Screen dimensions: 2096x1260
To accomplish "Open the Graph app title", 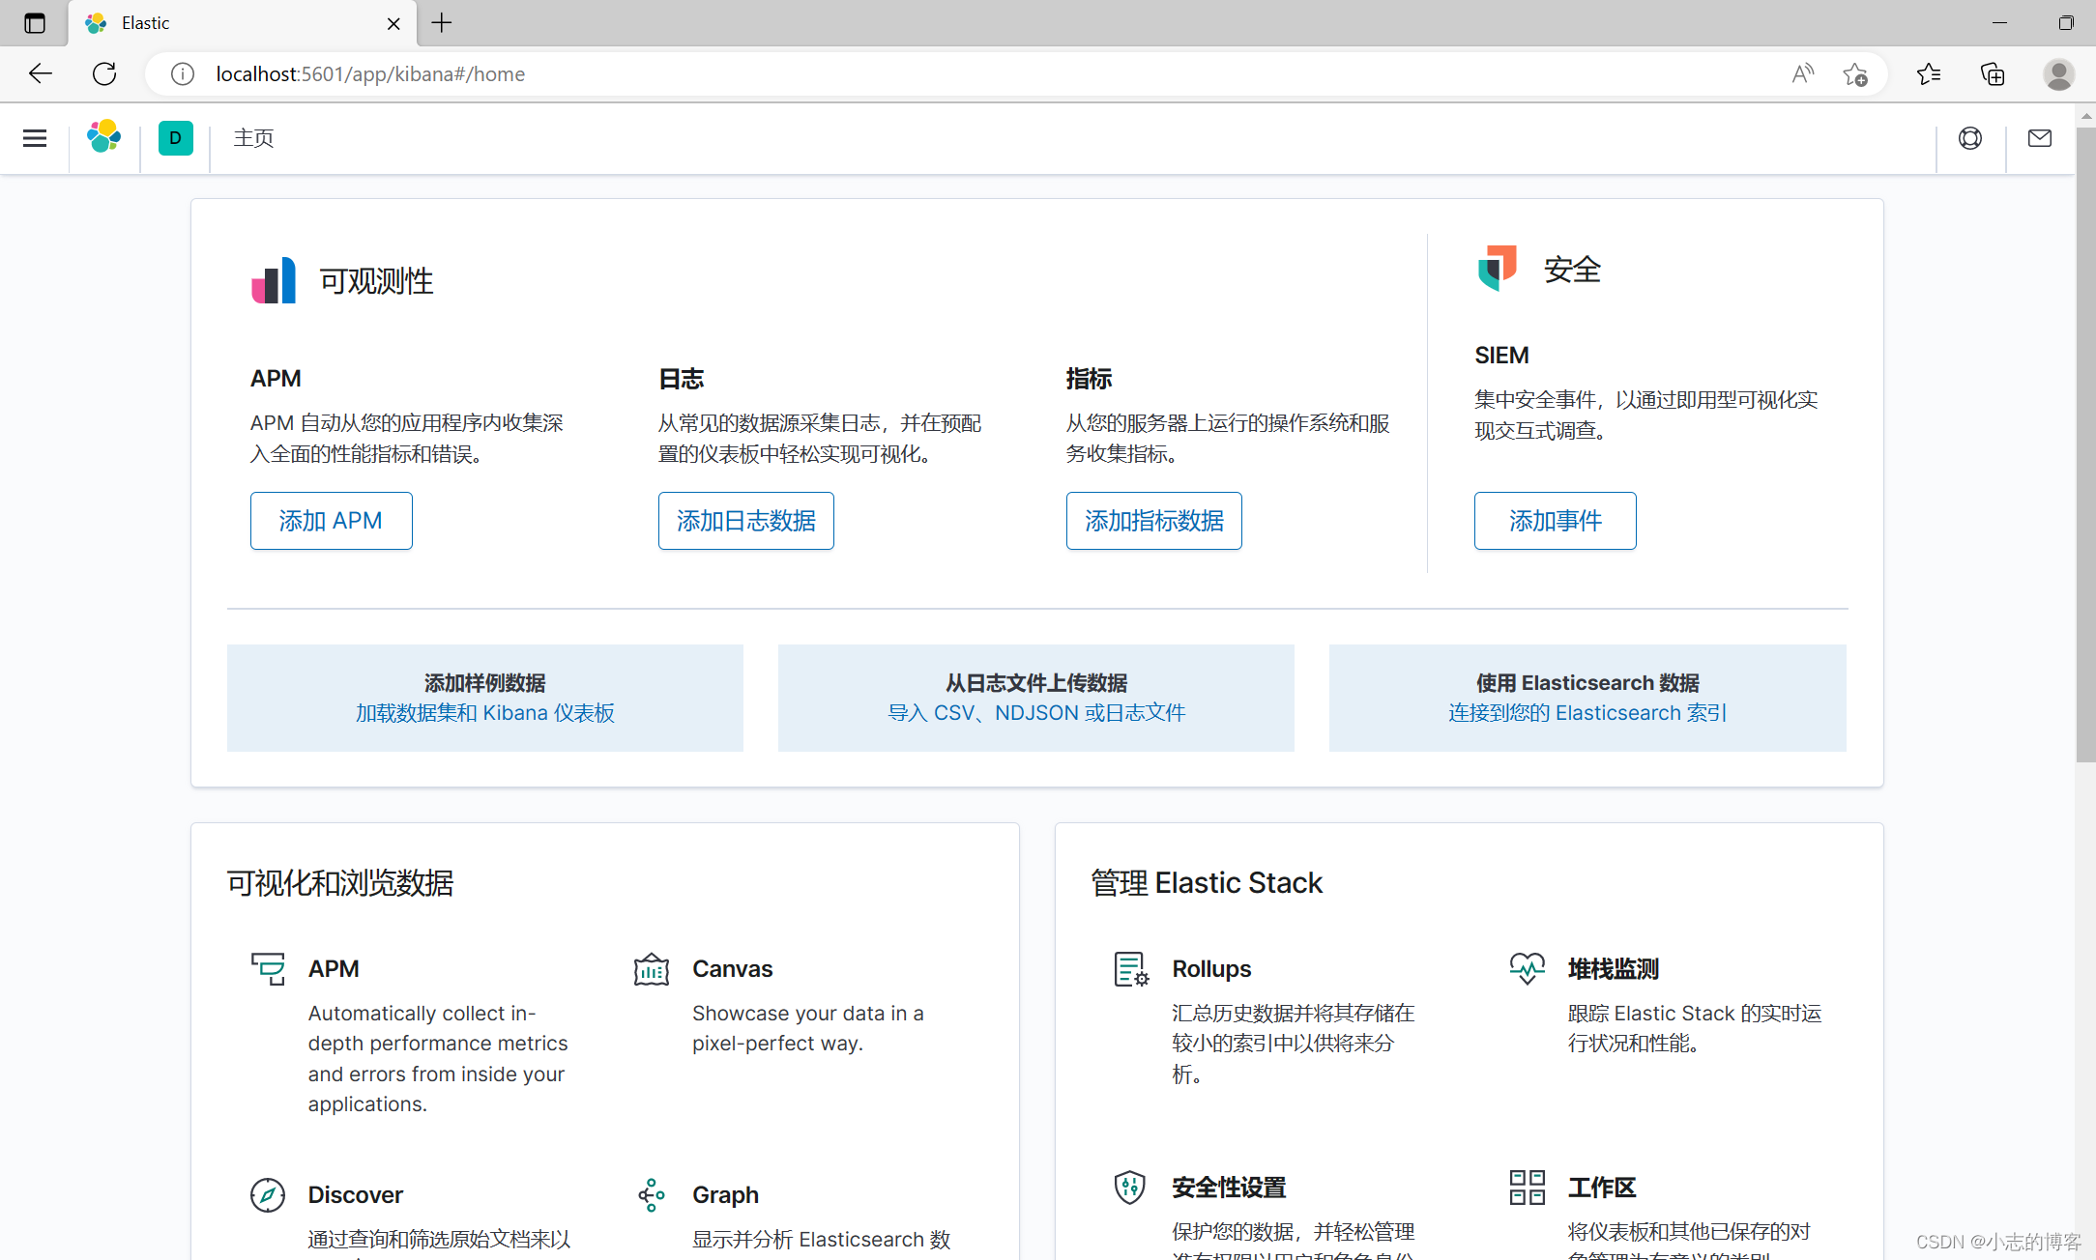I will [725, 1195].
